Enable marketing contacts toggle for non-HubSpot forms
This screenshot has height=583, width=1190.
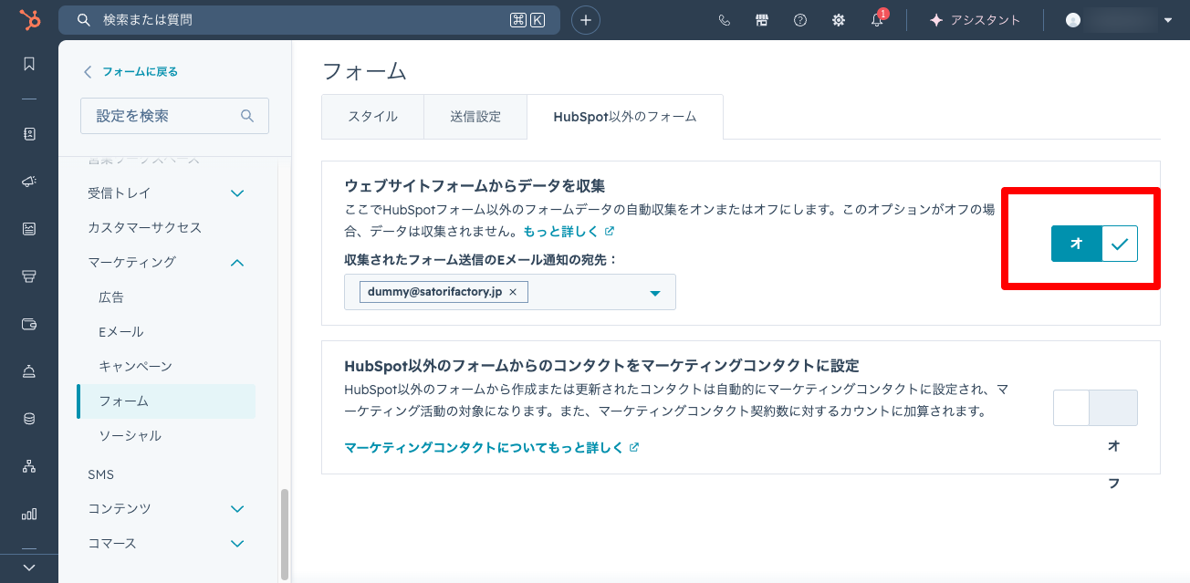tap(1095, 408)
